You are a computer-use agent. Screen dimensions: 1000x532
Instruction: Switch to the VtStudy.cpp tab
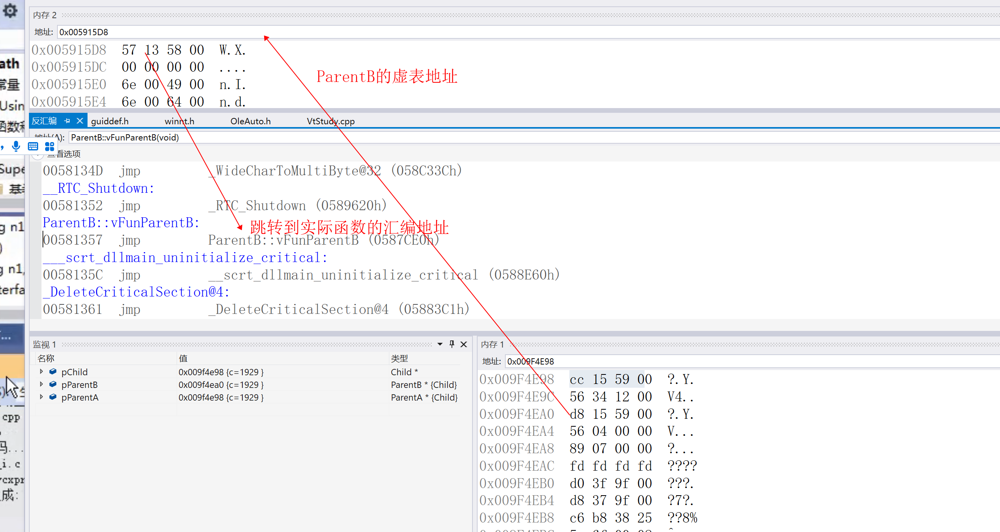[330, 121]
